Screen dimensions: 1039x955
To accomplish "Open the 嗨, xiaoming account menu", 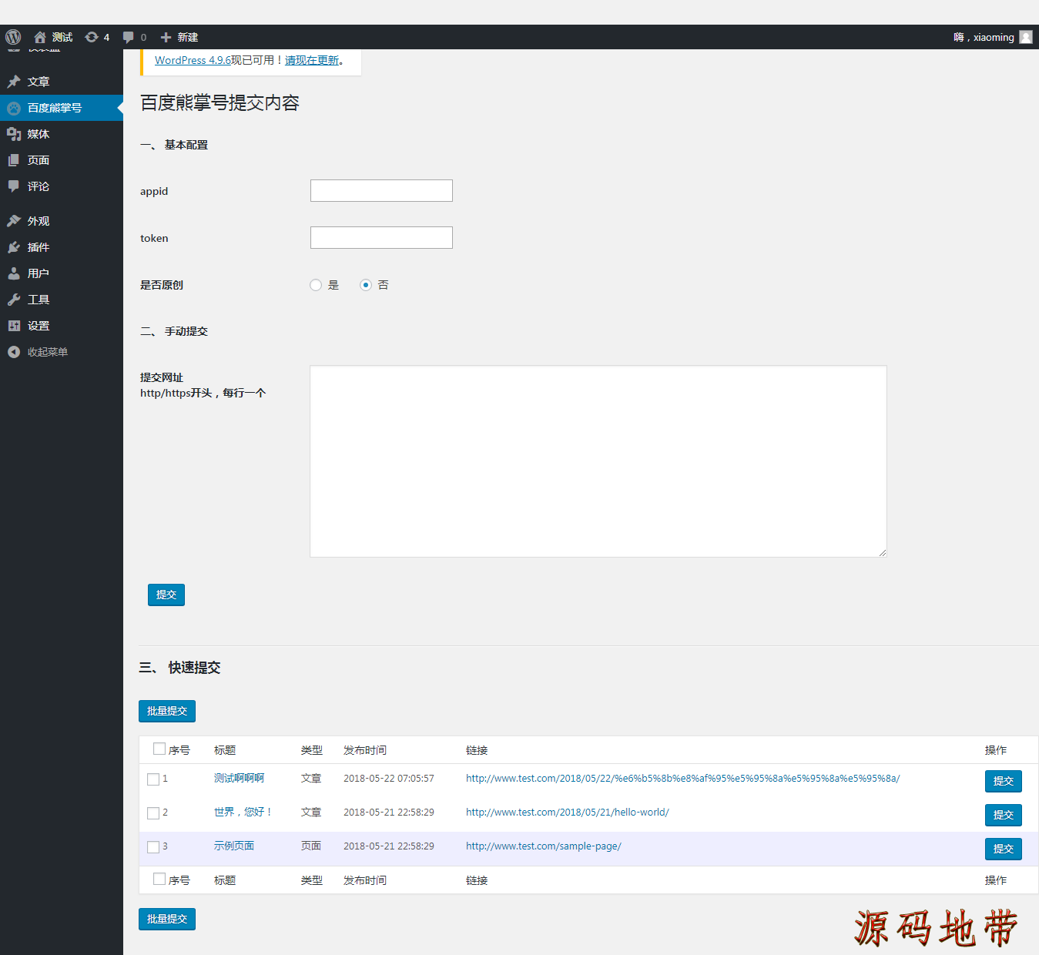I will tap(993, 37).
